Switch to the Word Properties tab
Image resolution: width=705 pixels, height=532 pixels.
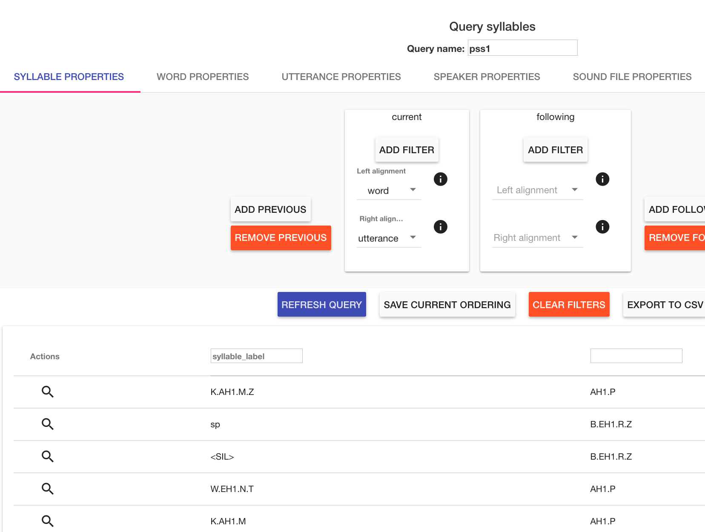pyautogui.click(x=203, y=77)
